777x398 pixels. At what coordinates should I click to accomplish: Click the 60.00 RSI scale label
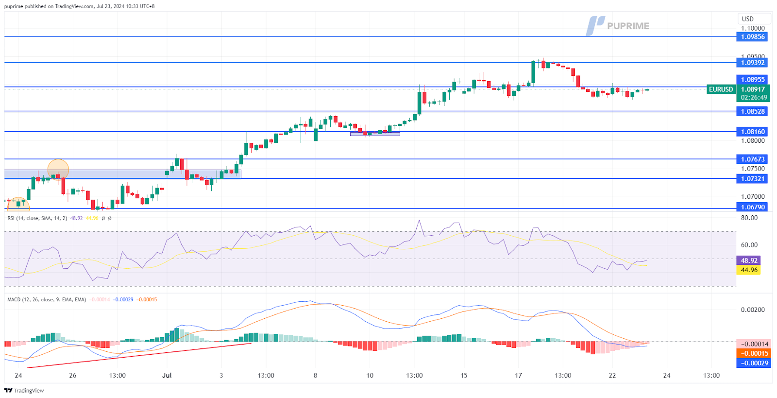(749, 245)
